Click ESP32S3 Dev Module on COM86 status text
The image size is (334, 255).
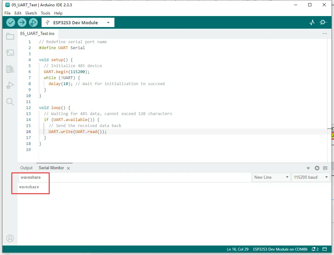pos(280,249)
